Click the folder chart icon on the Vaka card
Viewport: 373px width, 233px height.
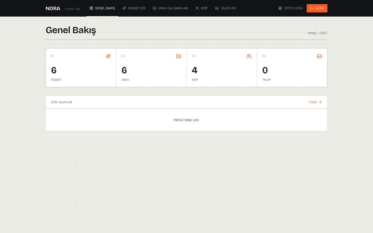point(178,56)
